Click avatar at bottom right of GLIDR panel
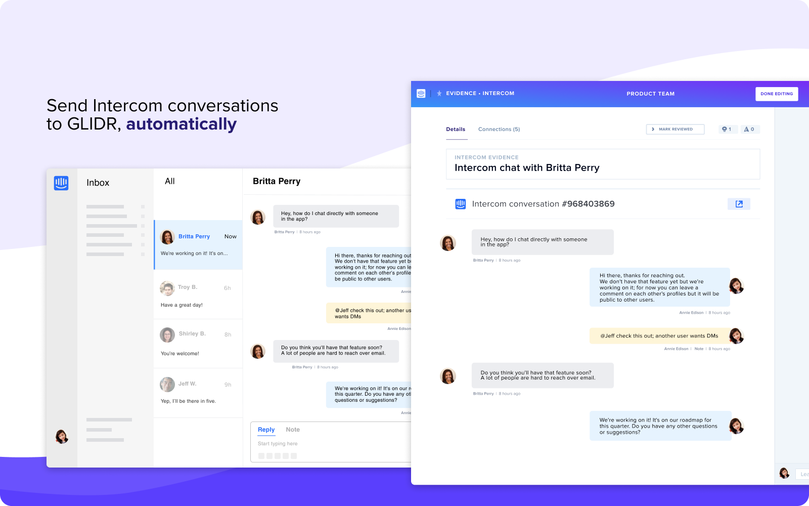Viewport: 809px width, 506px height. click(784, 473)
